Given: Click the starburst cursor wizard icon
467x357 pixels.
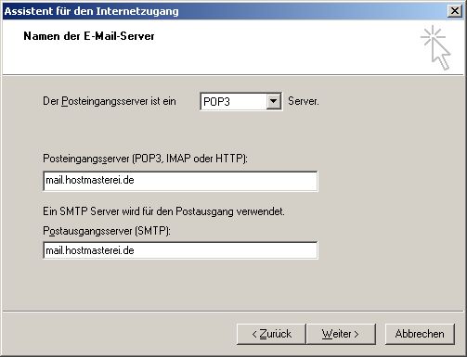Looking at the screenshot, I should [x=435, y=48].
